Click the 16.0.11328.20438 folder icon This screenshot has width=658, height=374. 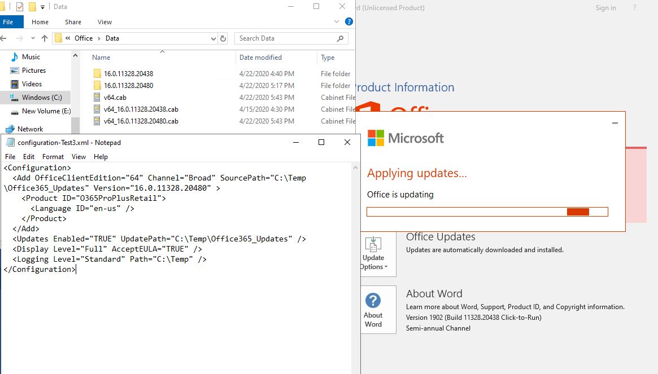tap(97, 74)
